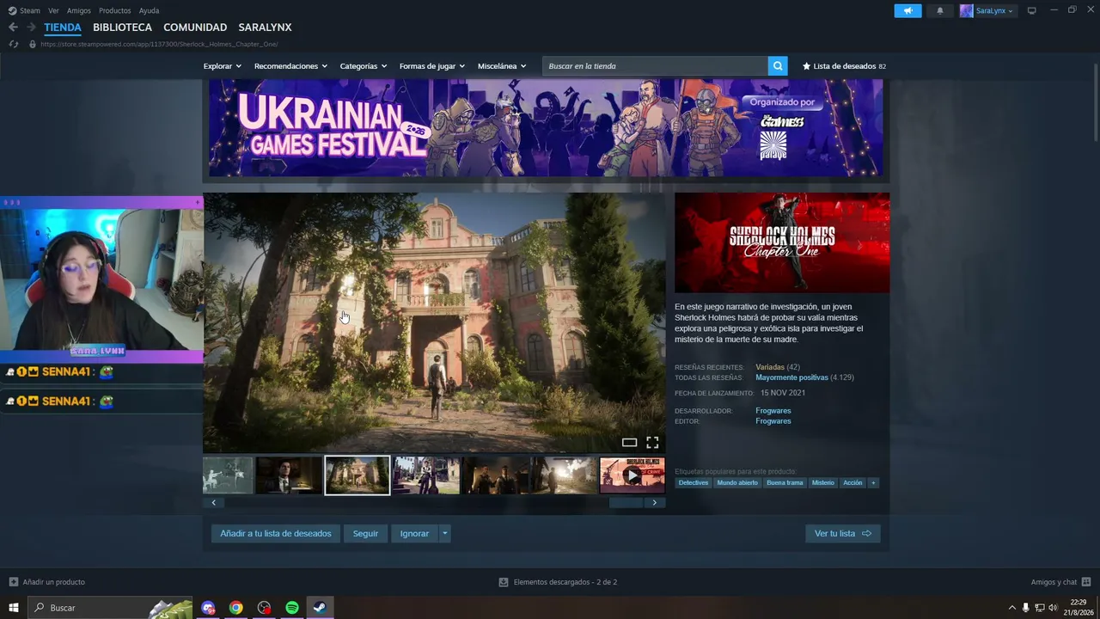Open the Formas de jugar dropdown
The width and height of the screenshot is (1100, 619).
tap(432, 66)
